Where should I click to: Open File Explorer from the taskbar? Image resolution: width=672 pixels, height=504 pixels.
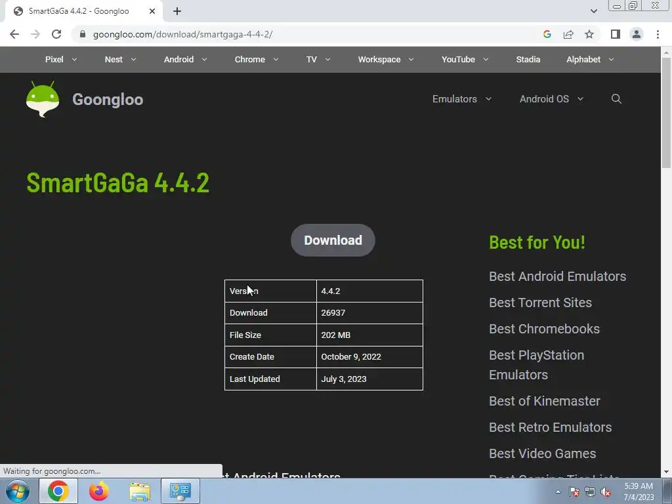click(140, 491)
